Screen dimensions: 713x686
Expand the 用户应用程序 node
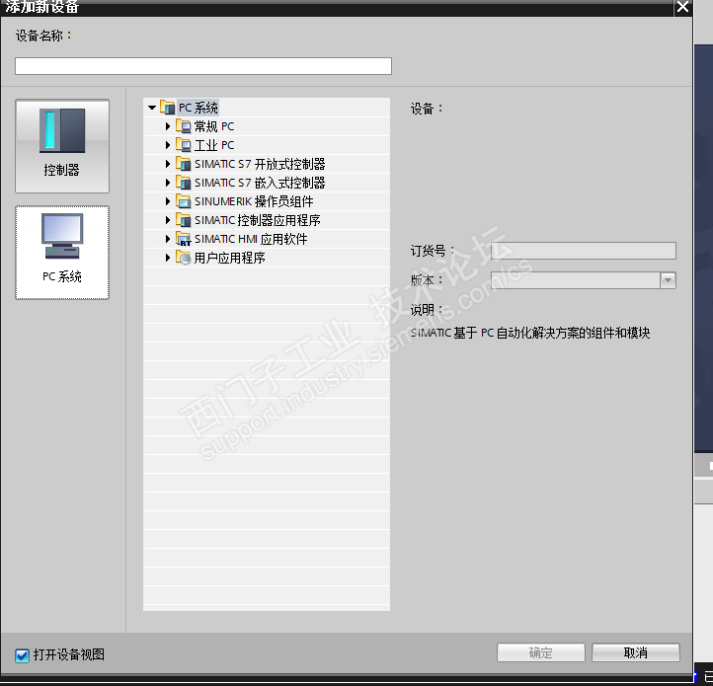click(168, 258)
